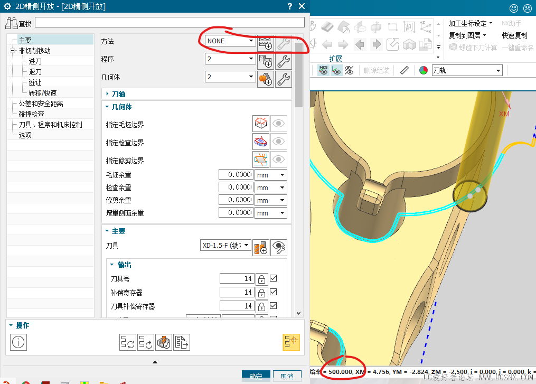Image resolution: width=536 pixels, height=384 pixels.
Task: Expand the 刀轴 section
Action: pos(118,94)
